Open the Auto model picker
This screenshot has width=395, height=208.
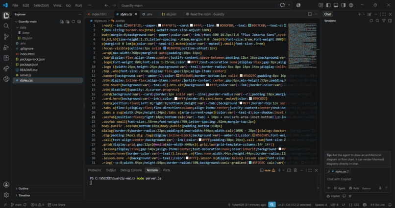pyautogui.click(x=354, y=188)
